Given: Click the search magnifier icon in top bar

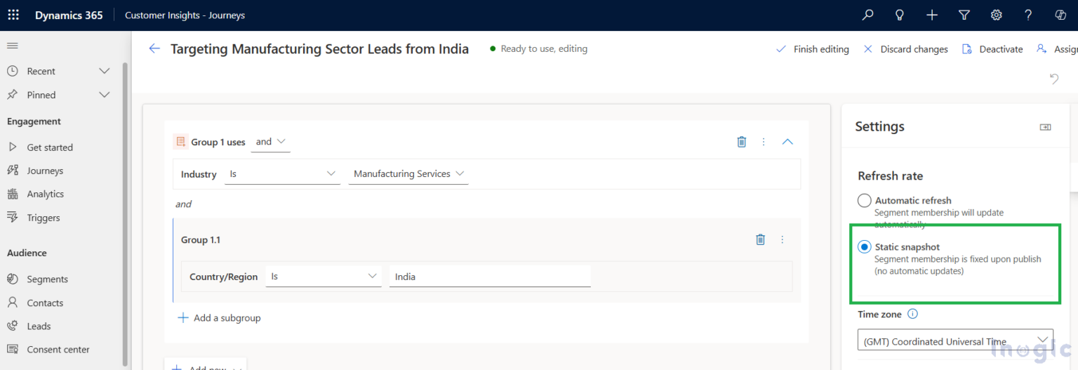Looking at the screenshot, I should pyautogui.click(x=868, y=15).
